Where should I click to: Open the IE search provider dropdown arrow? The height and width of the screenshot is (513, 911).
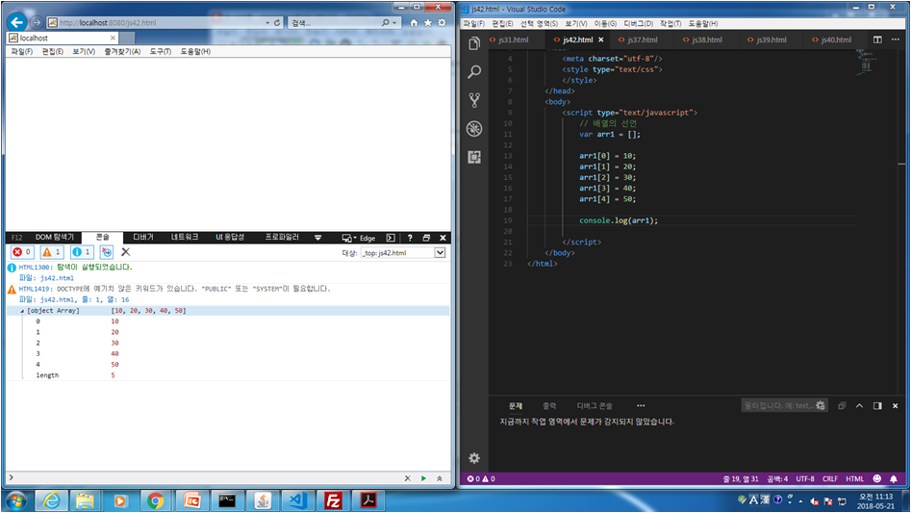coord(394,23)
